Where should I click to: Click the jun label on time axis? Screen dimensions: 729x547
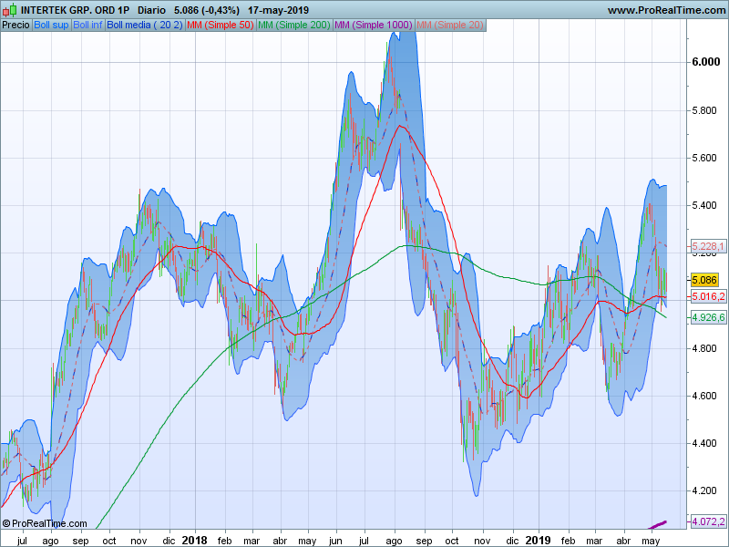[335, 541]
